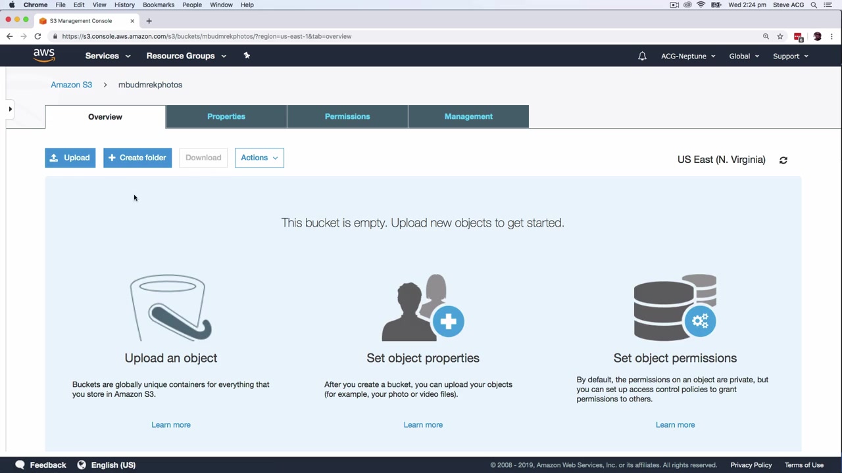842x473 pixels.
Task: Go to the AWS console home via the logo
Action: 44,56
